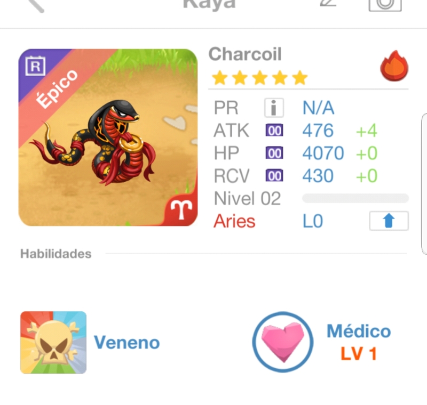
Task: Tap the five-star rating row
Action: 260,78
